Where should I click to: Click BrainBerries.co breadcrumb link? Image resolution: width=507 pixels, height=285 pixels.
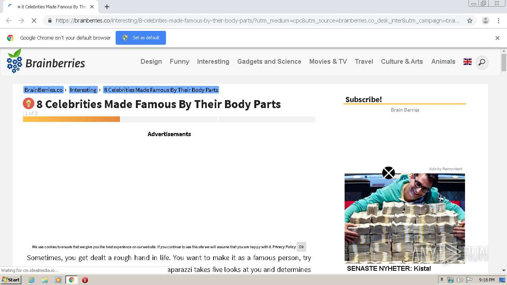[x=44, y=90]
